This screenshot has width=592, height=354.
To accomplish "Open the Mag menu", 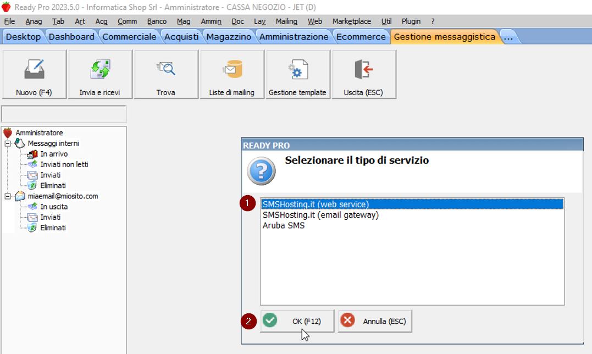I will (184, 21).
